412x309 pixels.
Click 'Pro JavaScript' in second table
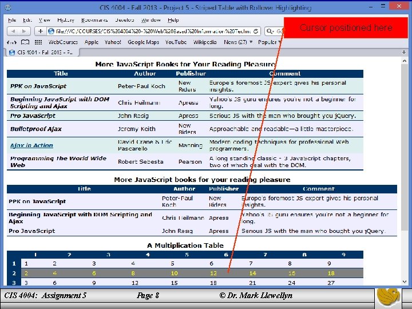point(32,231)
